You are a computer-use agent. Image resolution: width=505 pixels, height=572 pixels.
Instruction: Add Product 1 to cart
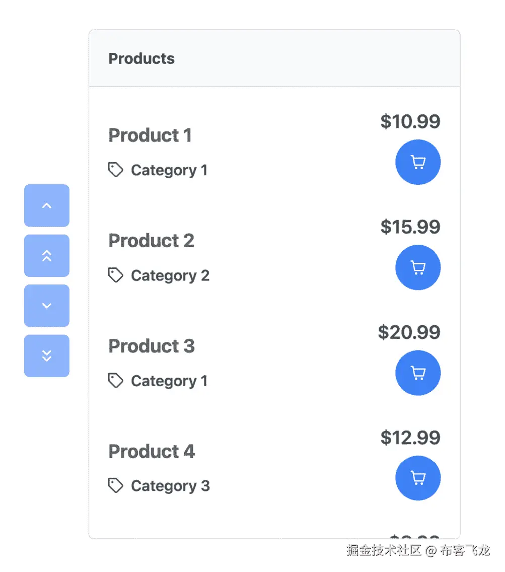[418, 162]
